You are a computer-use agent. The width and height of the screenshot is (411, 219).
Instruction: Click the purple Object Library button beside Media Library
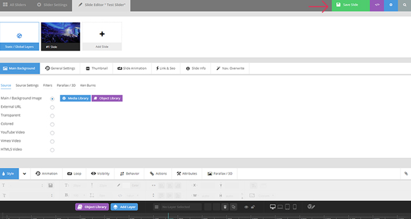click(107, 98)
